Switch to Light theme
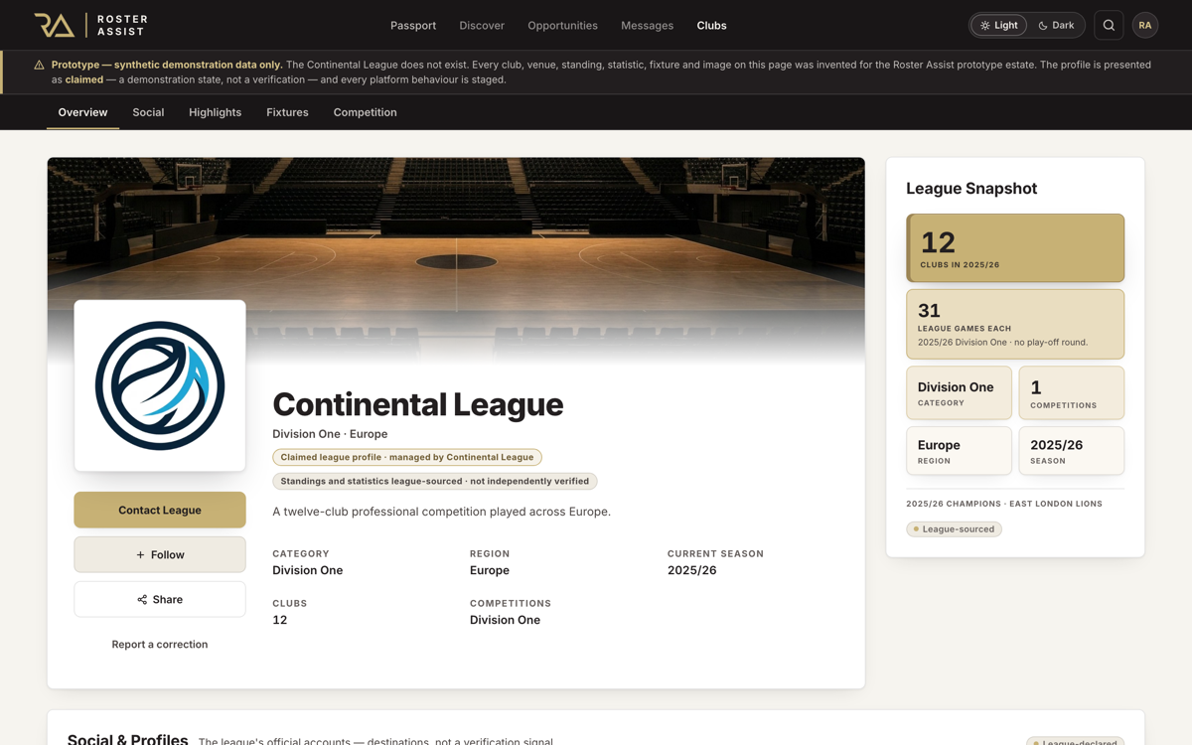1192x745 pixels. pyautogui.click(x=998, y=25)
